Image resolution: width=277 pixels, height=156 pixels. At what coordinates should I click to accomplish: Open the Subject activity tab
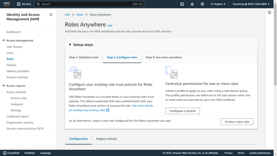click(x=107, y=139)
